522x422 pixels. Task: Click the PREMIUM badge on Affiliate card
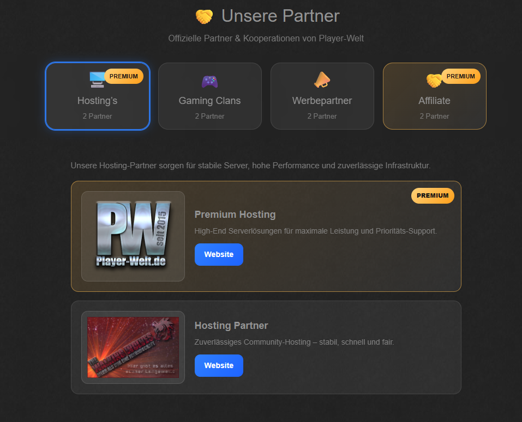click(461, 76)
